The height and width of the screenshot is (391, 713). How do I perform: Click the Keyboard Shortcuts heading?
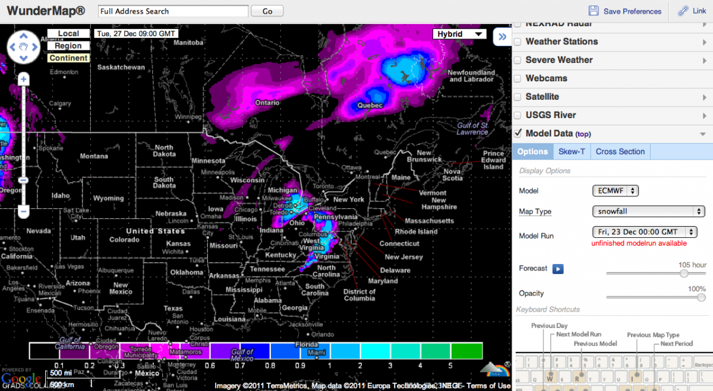tap(548, 310)
